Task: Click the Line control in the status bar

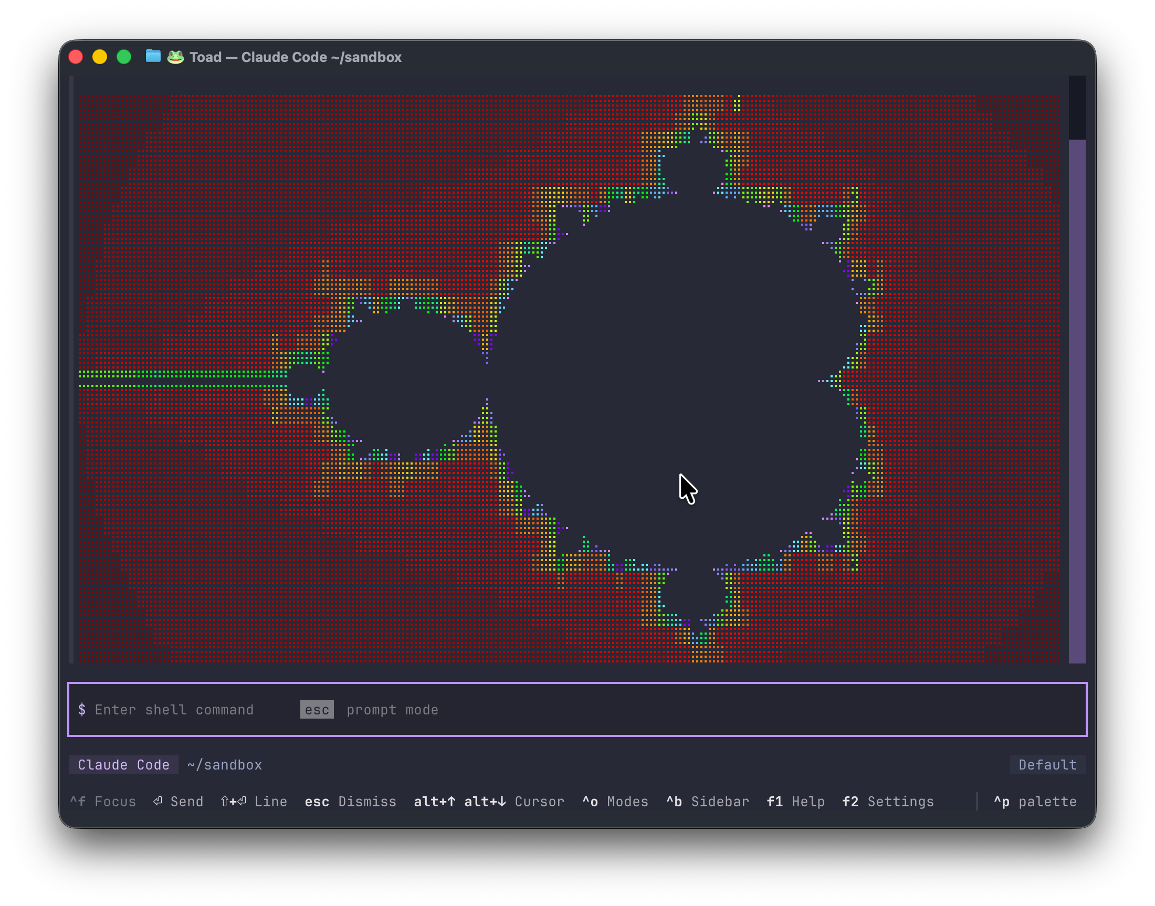Action: pos(254,802)
